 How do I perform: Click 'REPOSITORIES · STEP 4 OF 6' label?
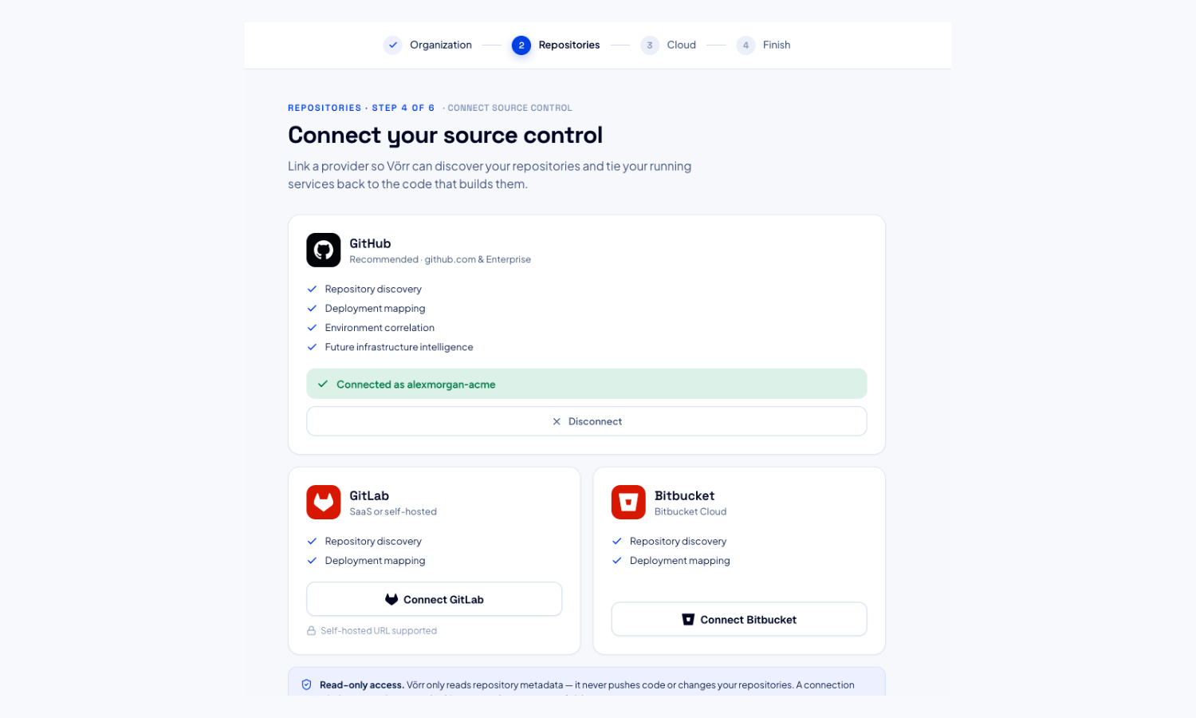point(361,108)
